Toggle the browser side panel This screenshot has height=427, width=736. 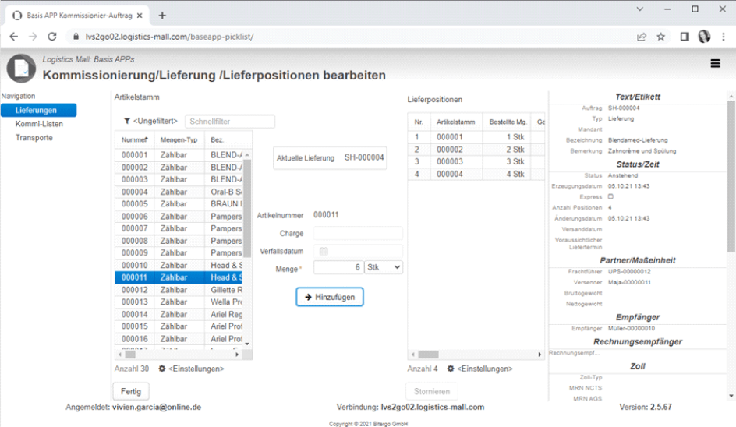pos(685,37)
